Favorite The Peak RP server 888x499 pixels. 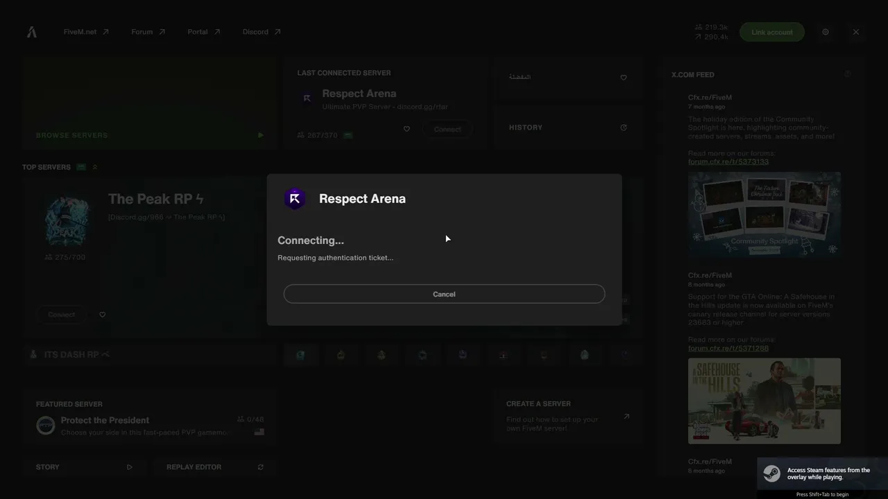(103, 315)
